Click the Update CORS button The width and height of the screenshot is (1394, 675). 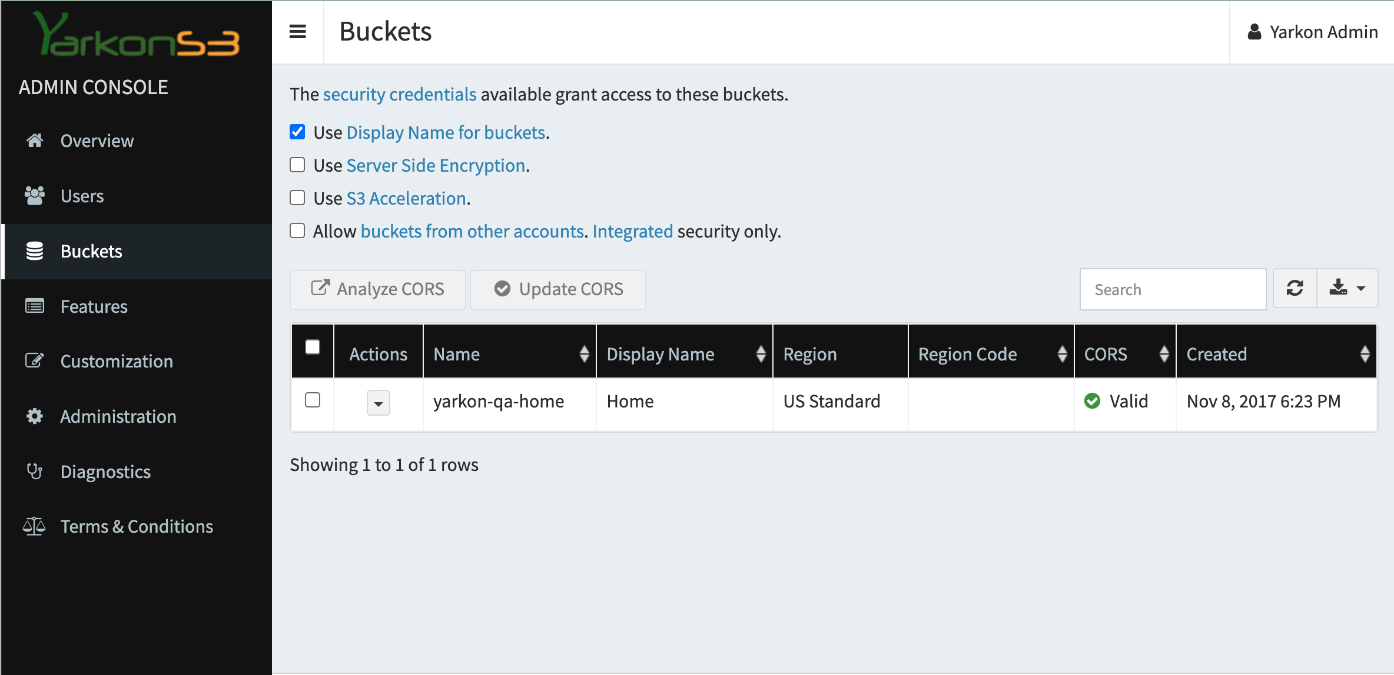pos(558,289)
